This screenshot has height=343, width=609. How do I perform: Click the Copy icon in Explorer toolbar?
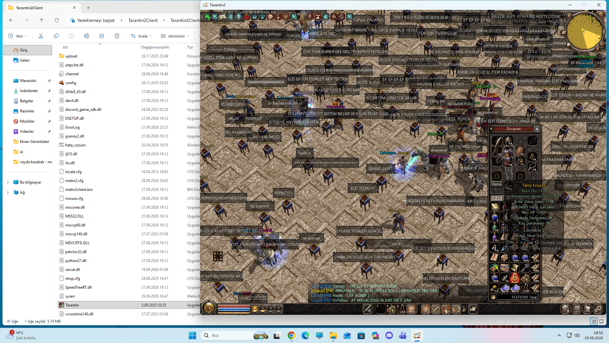coord(56,36)
